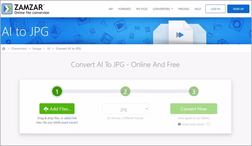
Task: Open the Help page
Action: coord(198,9)
